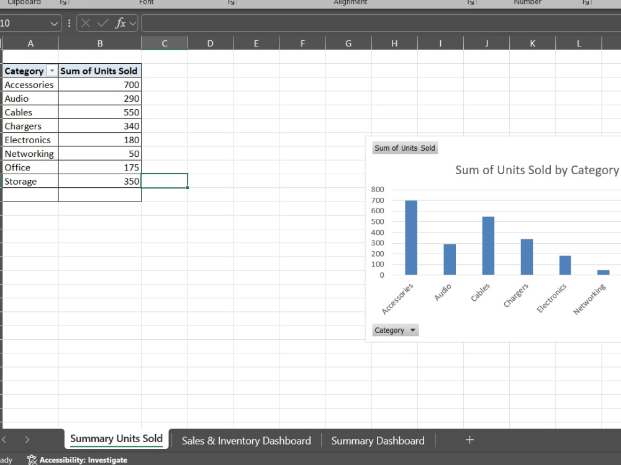Select column B header

pos(100,43)
